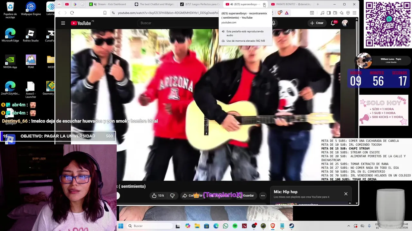
Task: Switch to the Stream - Kick Dashboard tab
Action: pyautogui.click(x=108, y=4)
